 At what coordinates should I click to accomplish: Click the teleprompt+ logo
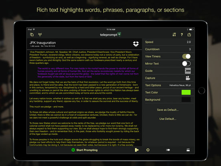click(110, 34)
